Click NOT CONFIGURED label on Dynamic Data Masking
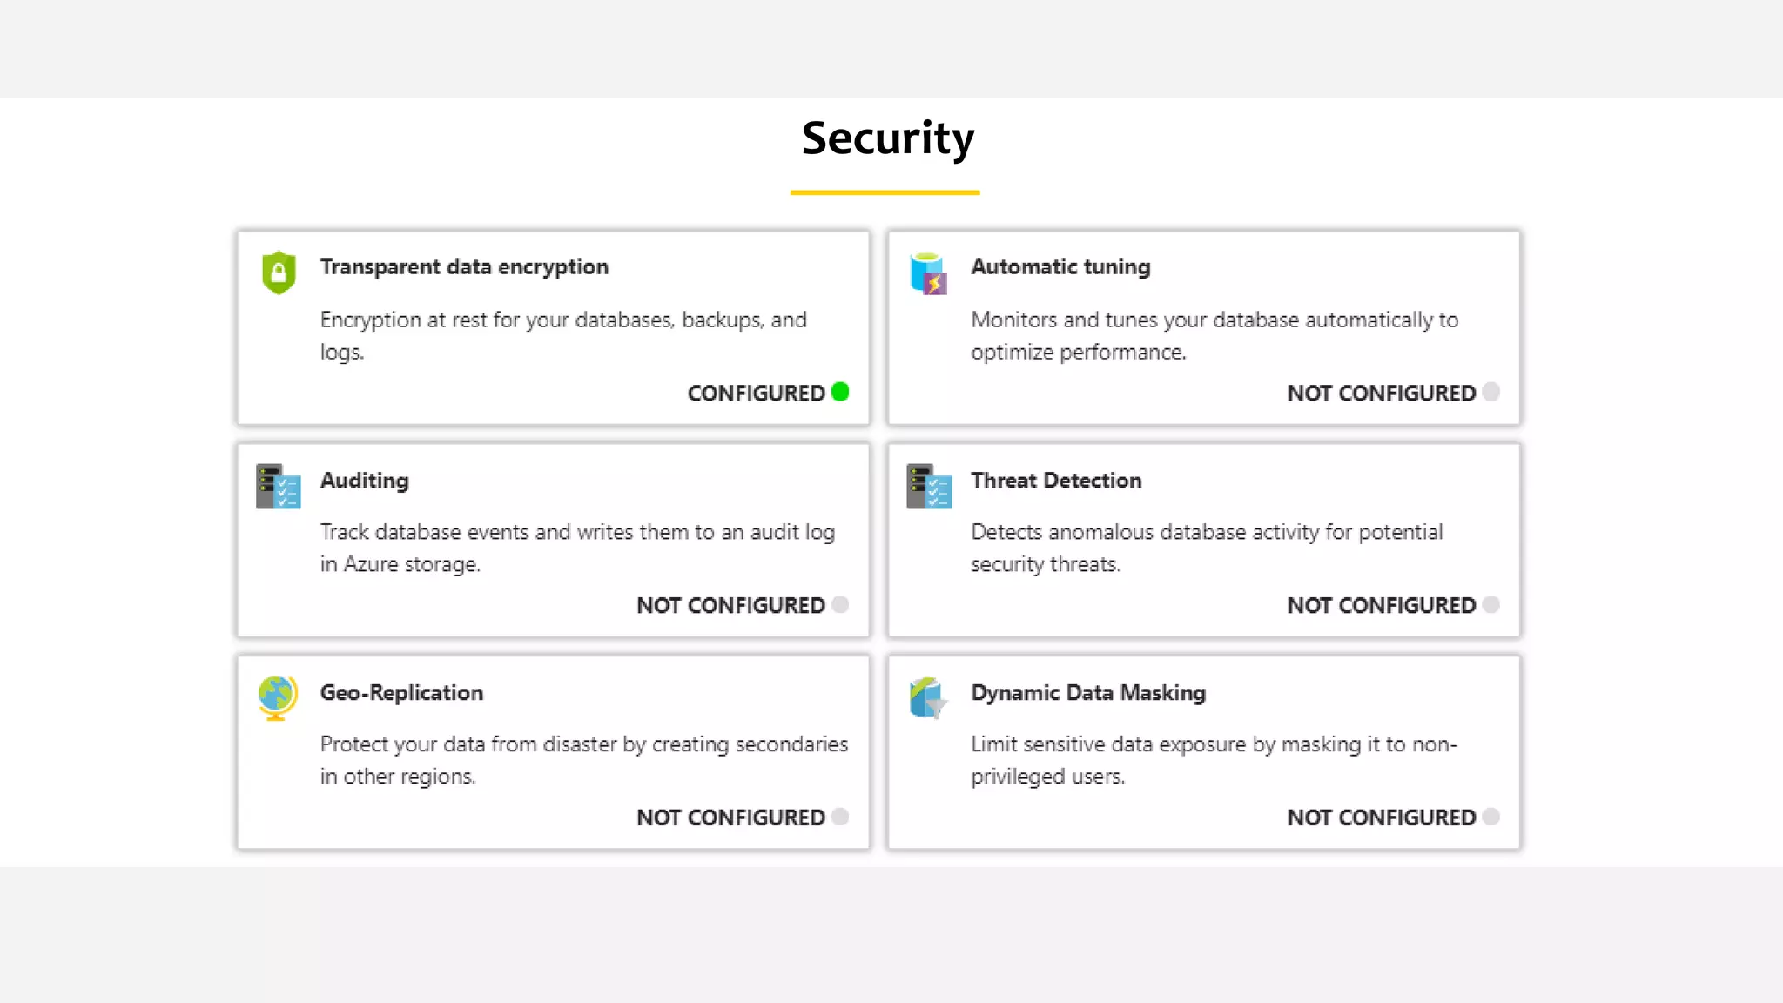This screenshot has height=1003, width=1783. click(1381, 818)
